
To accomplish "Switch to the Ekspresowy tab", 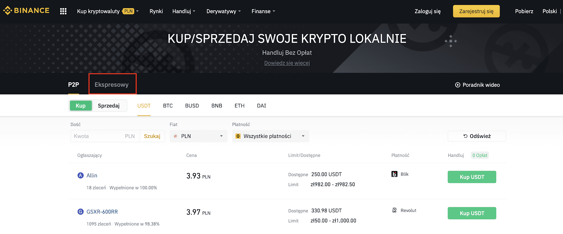I will 112,84.
